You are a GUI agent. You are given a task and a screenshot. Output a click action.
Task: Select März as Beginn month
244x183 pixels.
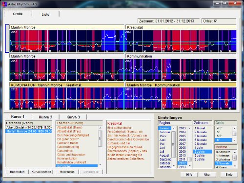163,136
